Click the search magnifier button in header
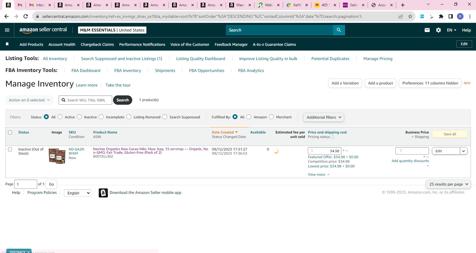This screenshot has width=476, height=253. click(339, 30)
